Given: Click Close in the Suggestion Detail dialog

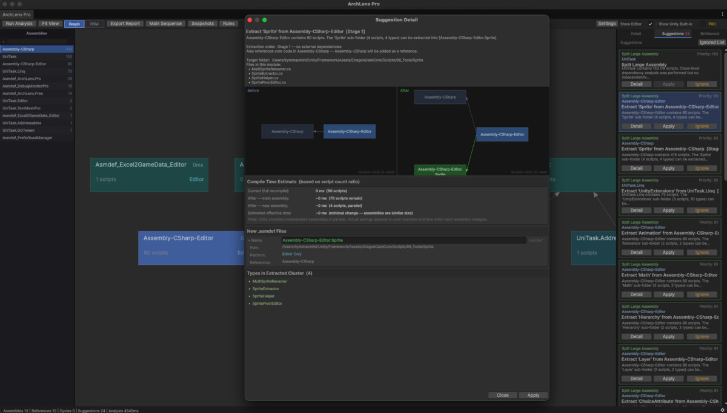Looking at the screenshot, I should [502, 395].
